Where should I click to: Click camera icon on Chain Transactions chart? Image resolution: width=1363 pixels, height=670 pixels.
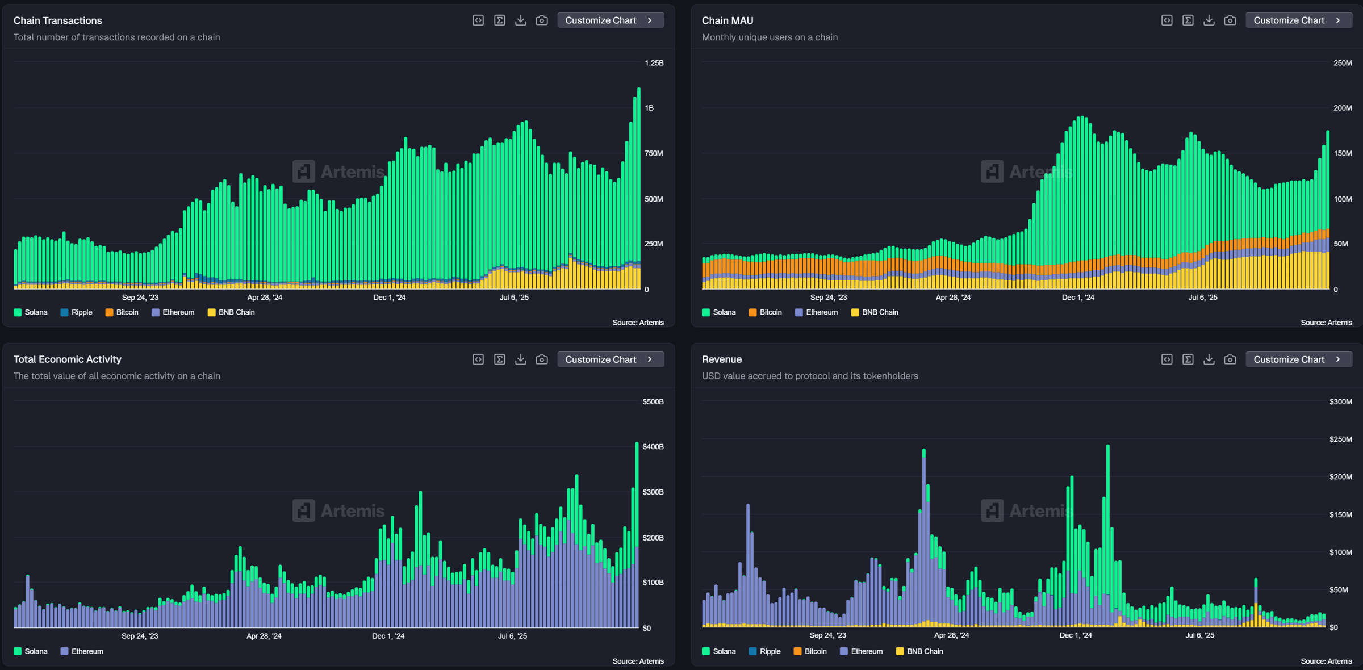tap(542, 20)
